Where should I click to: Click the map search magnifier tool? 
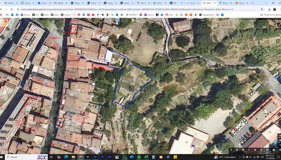(237, 150)
